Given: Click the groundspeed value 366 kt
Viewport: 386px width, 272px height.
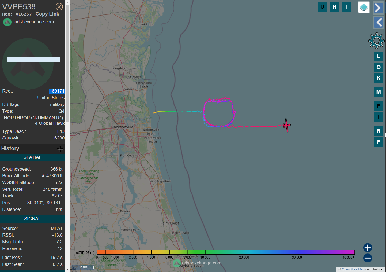Looking at the screenshot, I should (x=56, y=169).
